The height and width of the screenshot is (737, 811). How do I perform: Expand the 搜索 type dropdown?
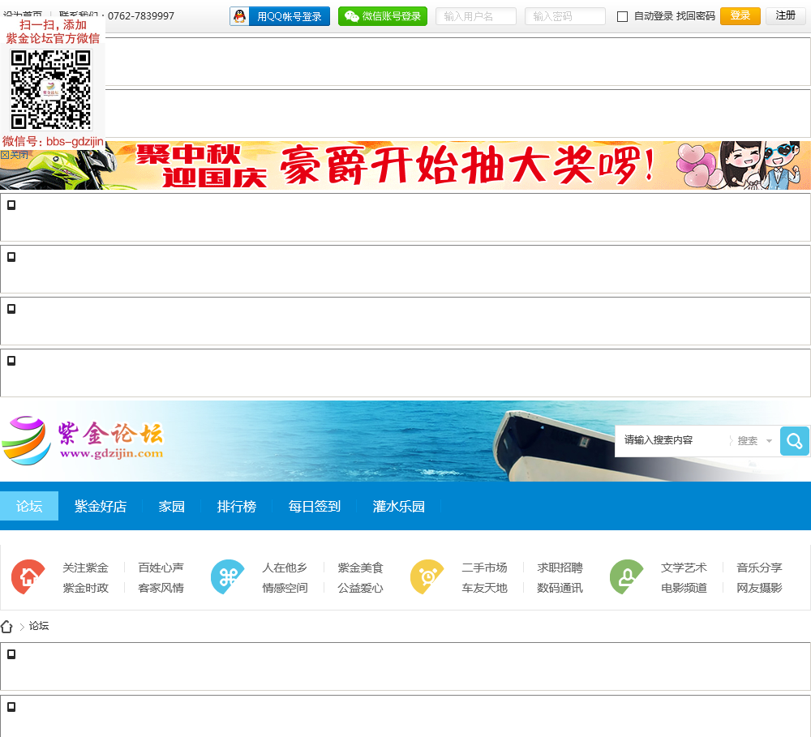[x=754, y=440]
